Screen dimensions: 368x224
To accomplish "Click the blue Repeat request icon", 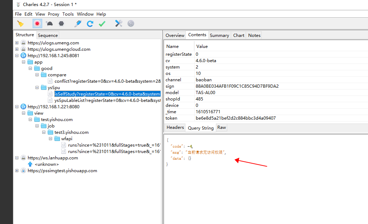I will (x=90, y=24).
